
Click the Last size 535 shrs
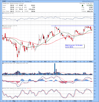[32, 9]
